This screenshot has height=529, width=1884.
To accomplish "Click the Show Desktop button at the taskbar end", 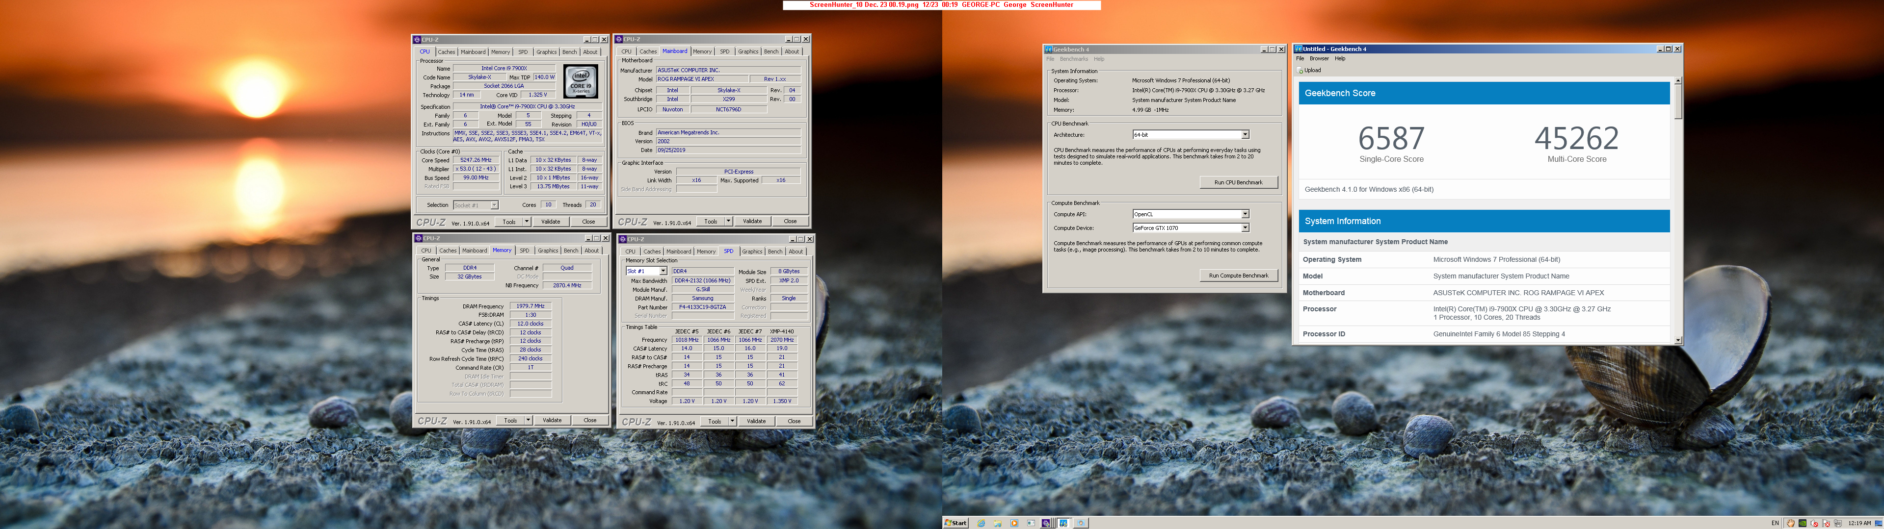I will tap(1879, 523).
